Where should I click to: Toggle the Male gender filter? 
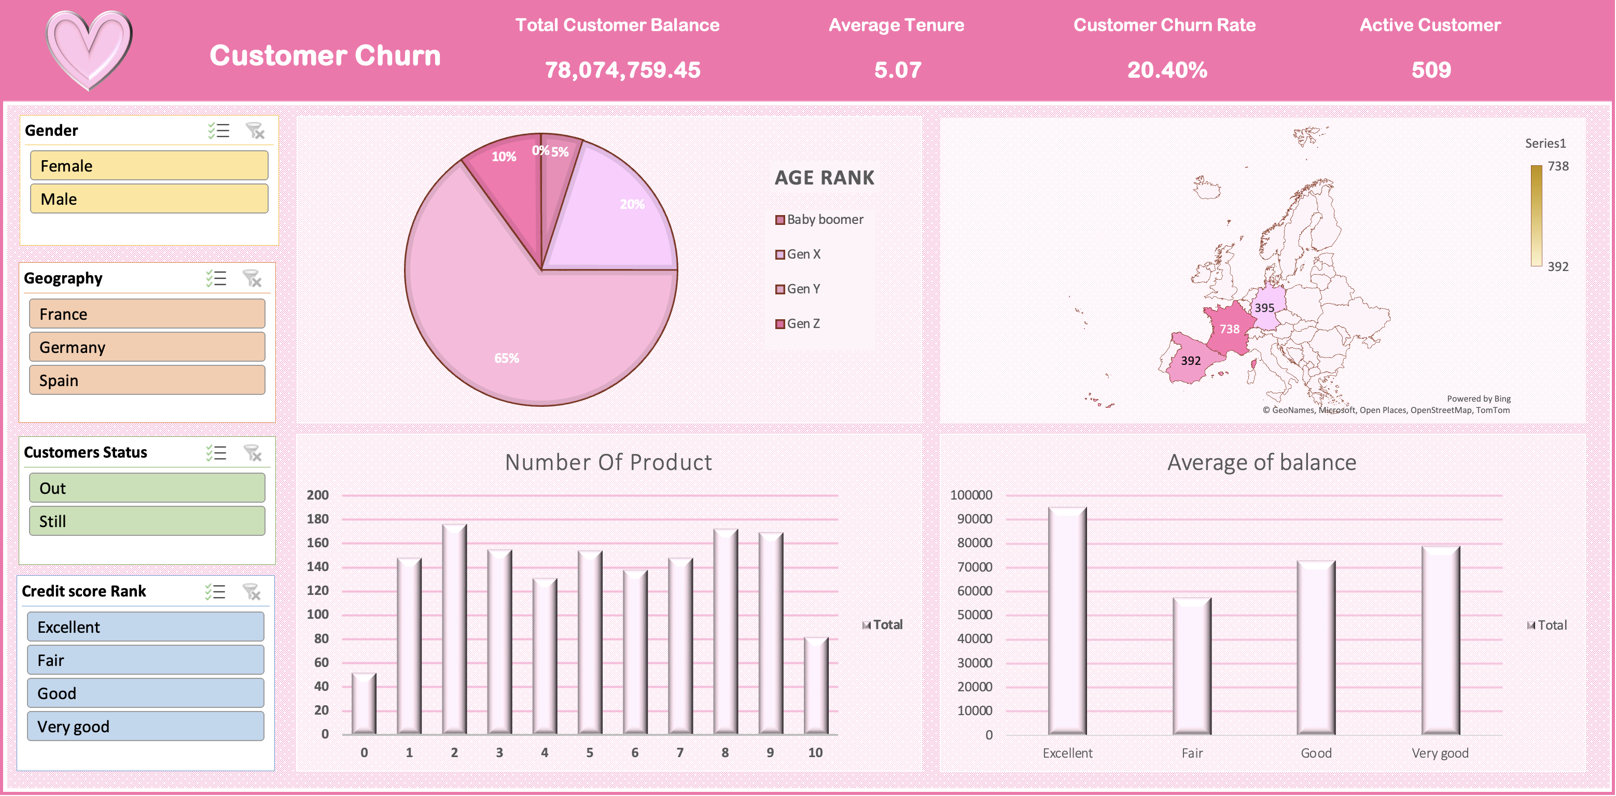pyautogui.click(x=149, y=198)
